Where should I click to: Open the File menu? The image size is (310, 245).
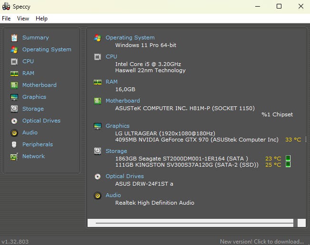[6, 19]
